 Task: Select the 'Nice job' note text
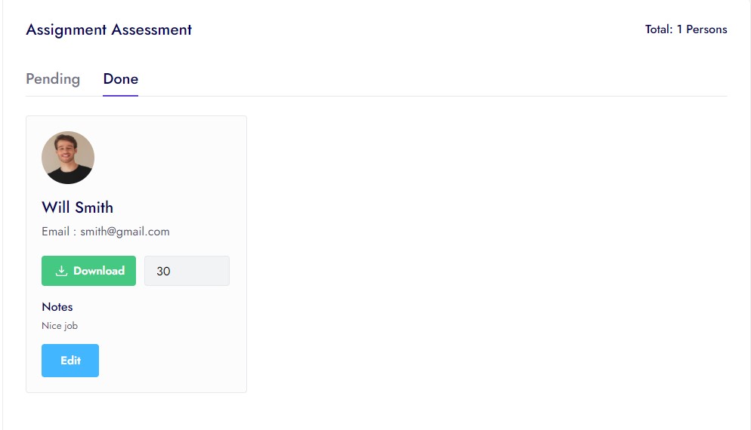click(60, 326)
